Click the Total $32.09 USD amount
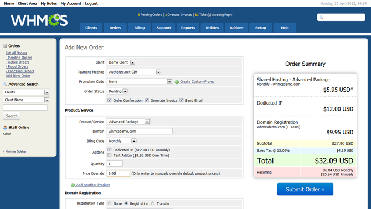Image resolution: width=371 pixels, height=209 pixels. 334,161
